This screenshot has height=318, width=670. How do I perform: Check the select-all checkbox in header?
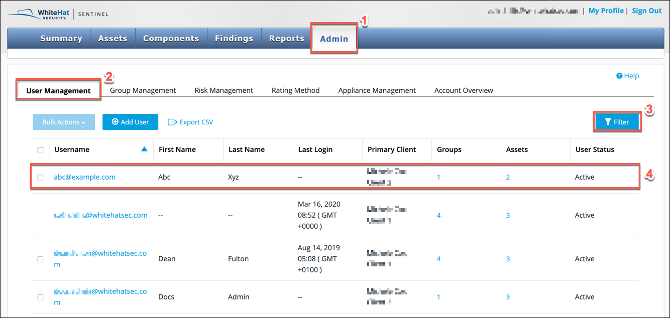click(40, 149)
